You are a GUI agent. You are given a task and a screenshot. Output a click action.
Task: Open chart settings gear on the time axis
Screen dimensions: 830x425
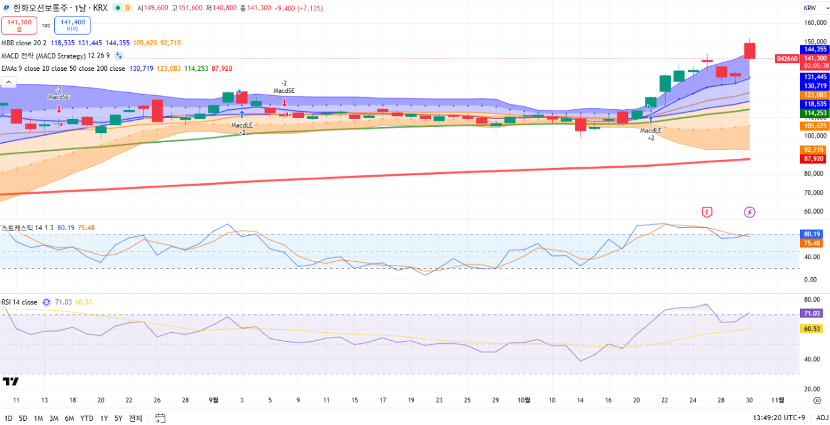click(817, 400)
